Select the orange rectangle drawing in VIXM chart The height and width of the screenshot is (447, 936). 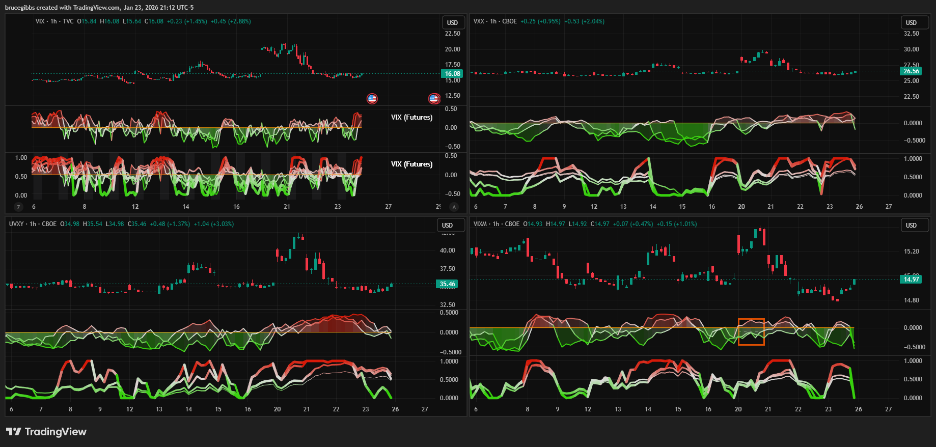(x=751, y=319)
